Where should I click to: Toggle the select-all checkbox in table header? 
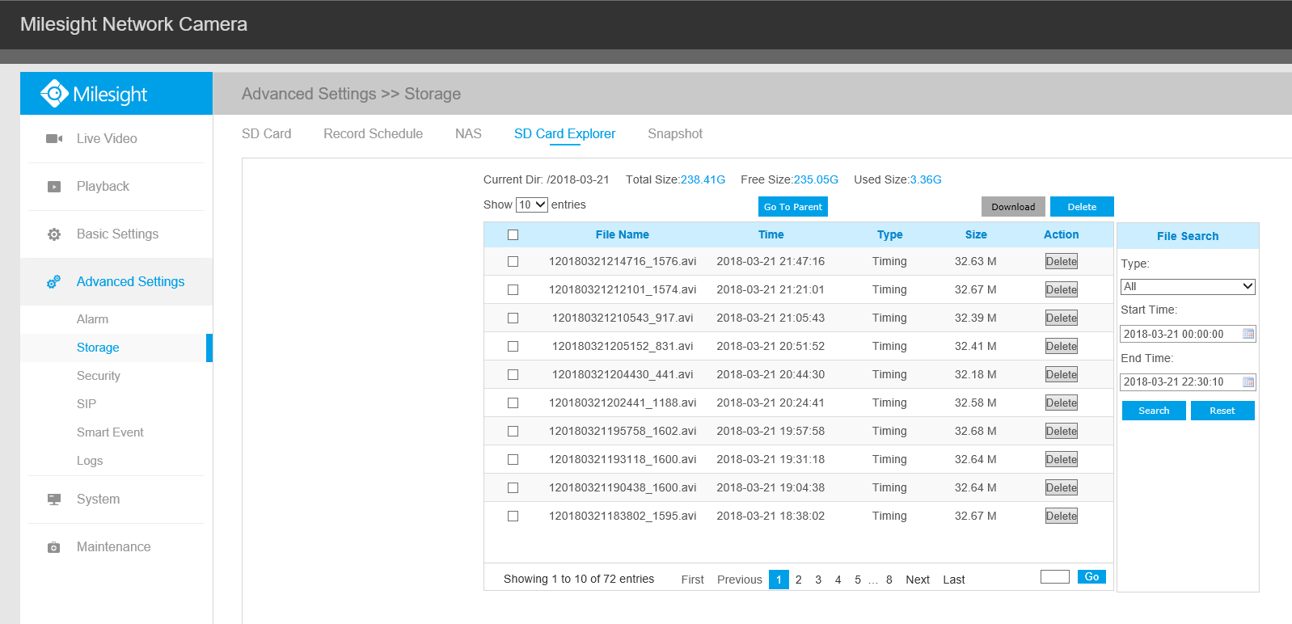[x=513, y=235]
